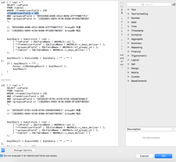This screenshot has width=176, height=162.
Task: Insert the parentheses operator
Action: [x=122, y=6]
